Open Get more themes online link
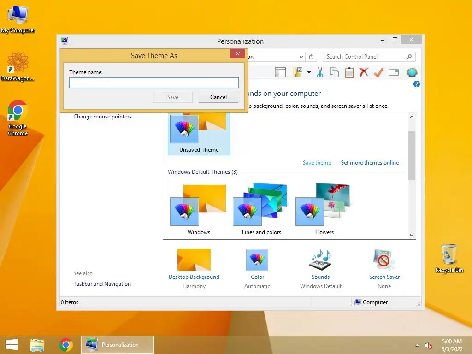This screenshot has height=354, width=472. tap(369, 163)
